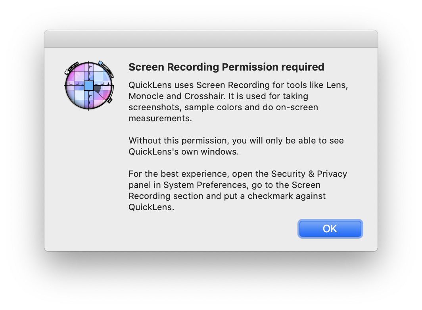Click the "Screen Recording Permission required" heading
The height and width of the screenshot is (310, 422).
tap(226, 67)
